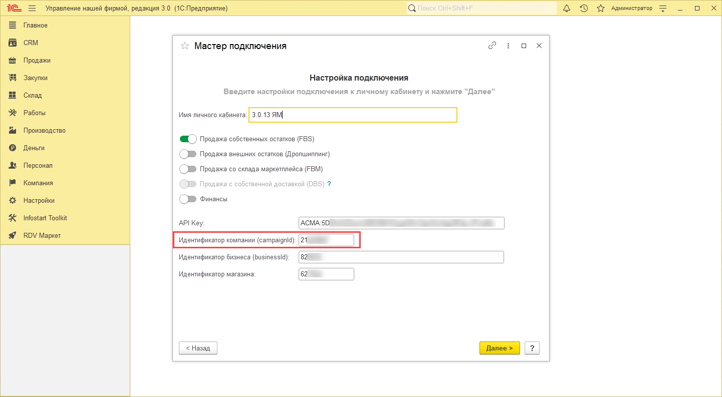Close the Мастер подключения dialog
This screenshot has height=397, width=722.
(x=539, y=46)
